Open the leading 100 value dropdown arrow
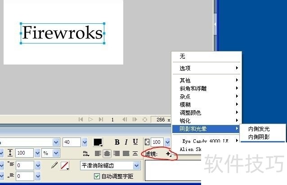Image resolution: width=287 pixels, height=185 pixels. click(37, 153)
